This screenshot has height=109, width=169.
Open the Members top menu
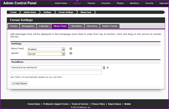click(135, 3)
